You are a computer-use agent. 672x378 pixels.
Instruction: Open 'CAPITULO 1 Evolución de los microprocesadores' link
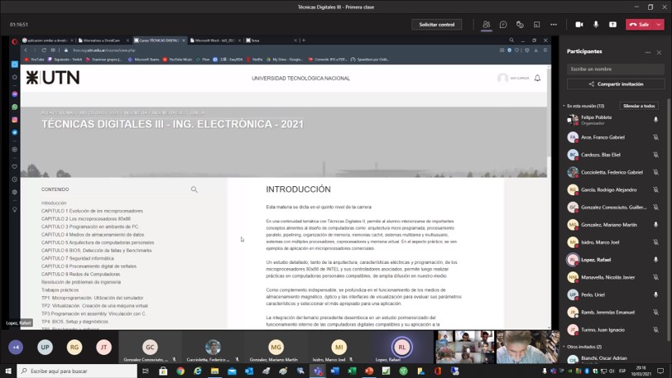pos(92,211)
